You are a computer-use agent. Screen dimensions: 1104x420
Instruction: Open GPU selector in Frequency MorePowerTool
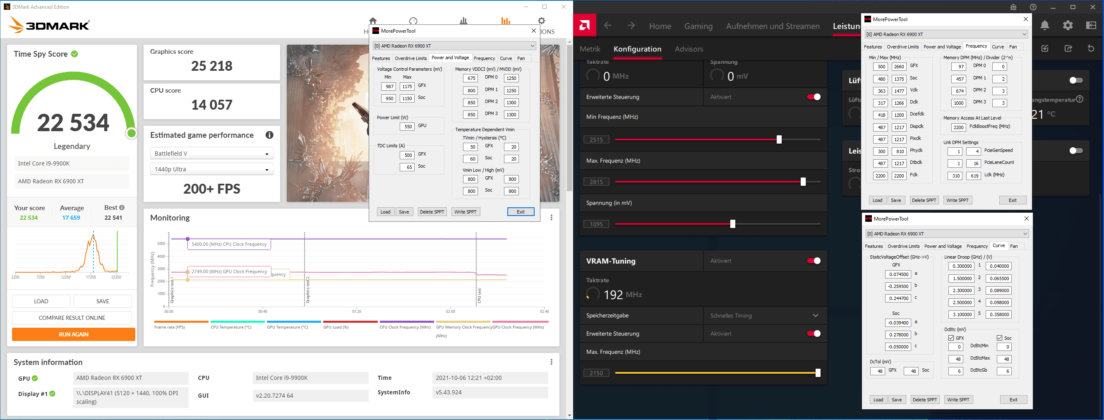(946, 34)
